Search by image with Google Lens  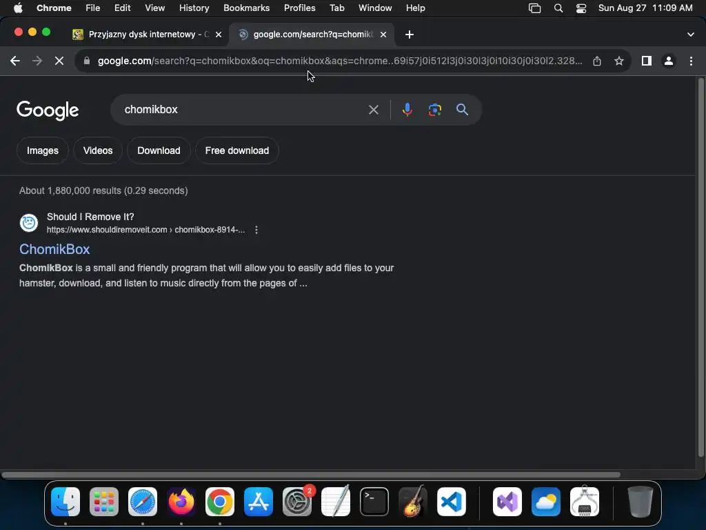434,110
